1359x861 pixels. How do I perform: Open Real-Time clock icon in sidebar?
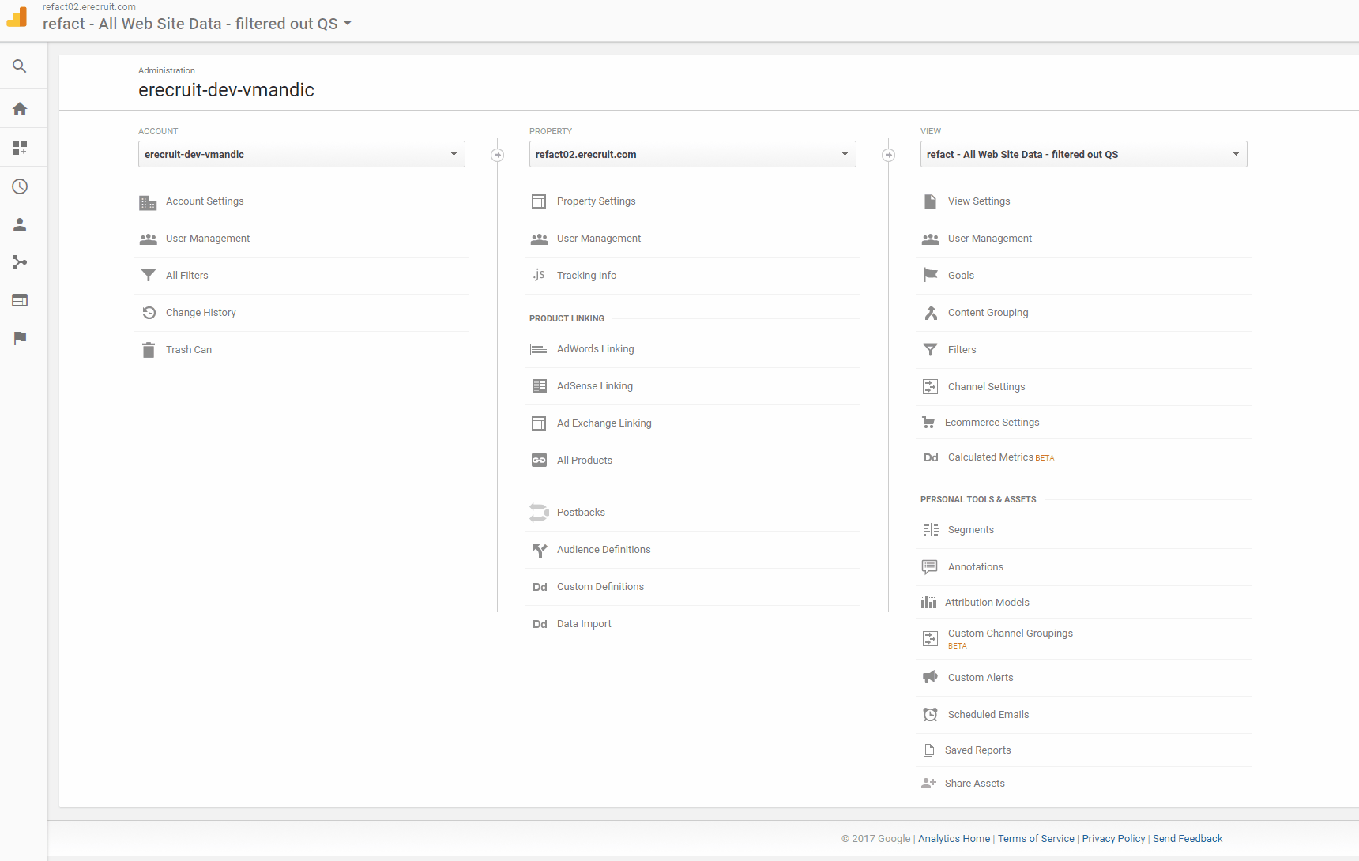(x=20, y=186)
